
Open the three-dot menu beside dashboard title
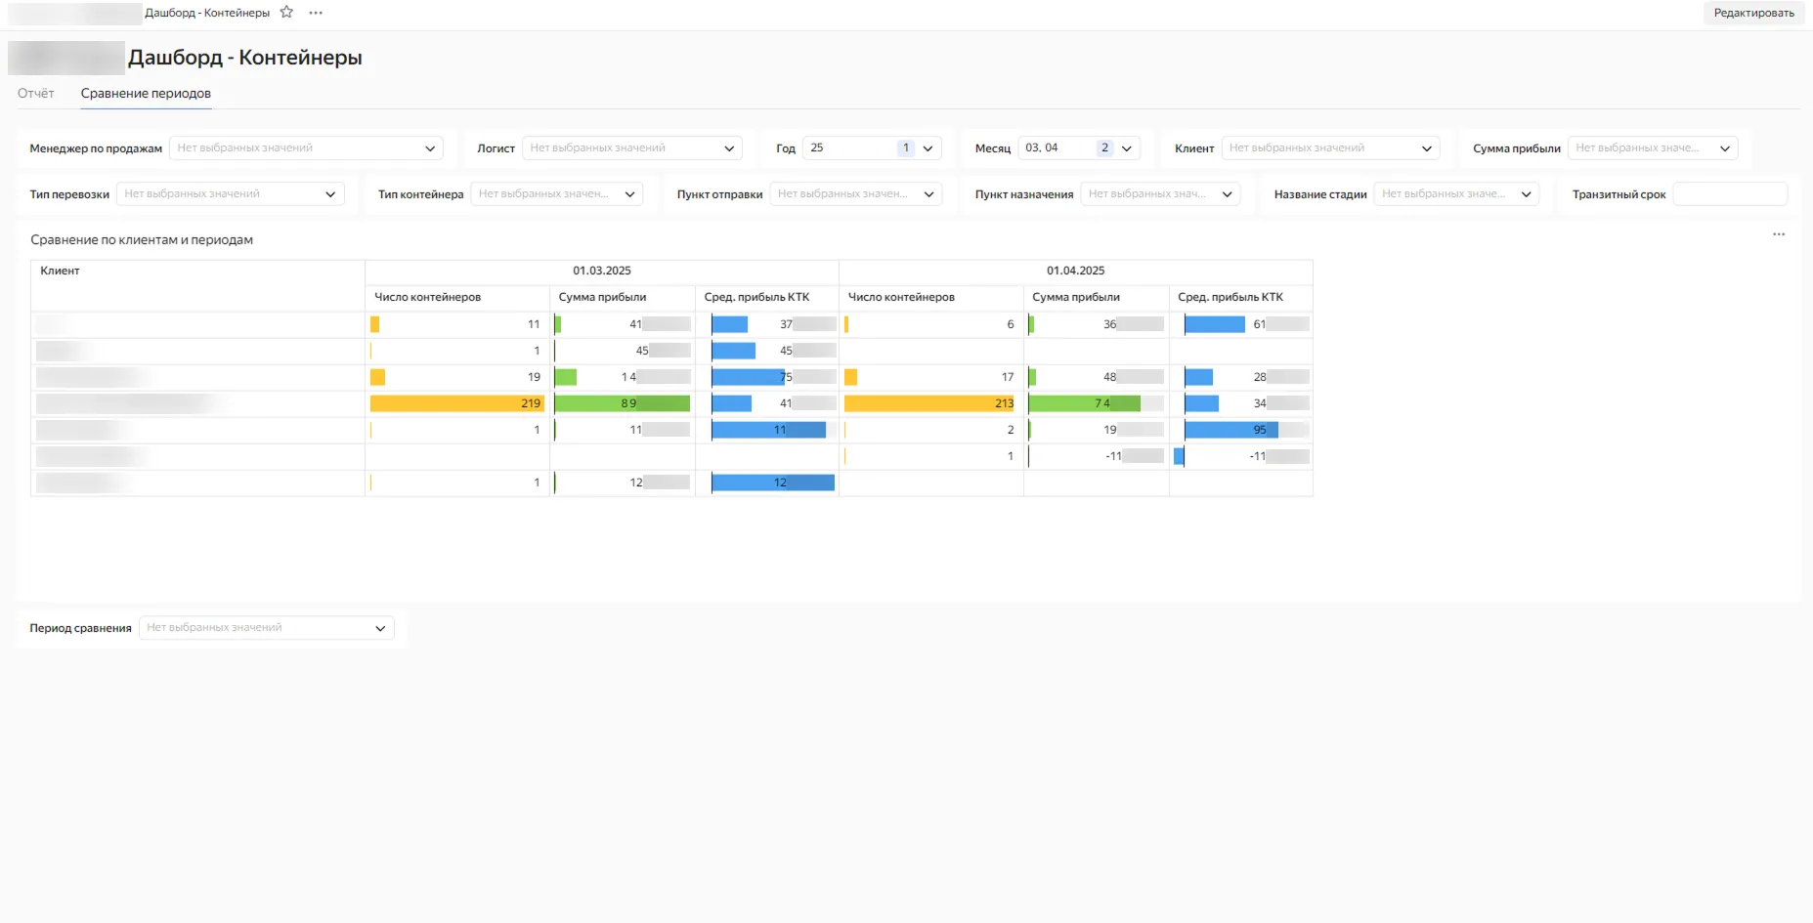pyautogui.click(x=316, y=13)
